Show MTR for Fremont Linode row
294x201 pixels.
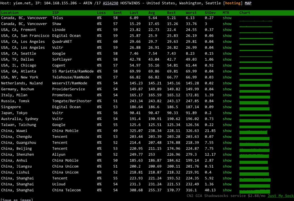click(x=227, y=30)
